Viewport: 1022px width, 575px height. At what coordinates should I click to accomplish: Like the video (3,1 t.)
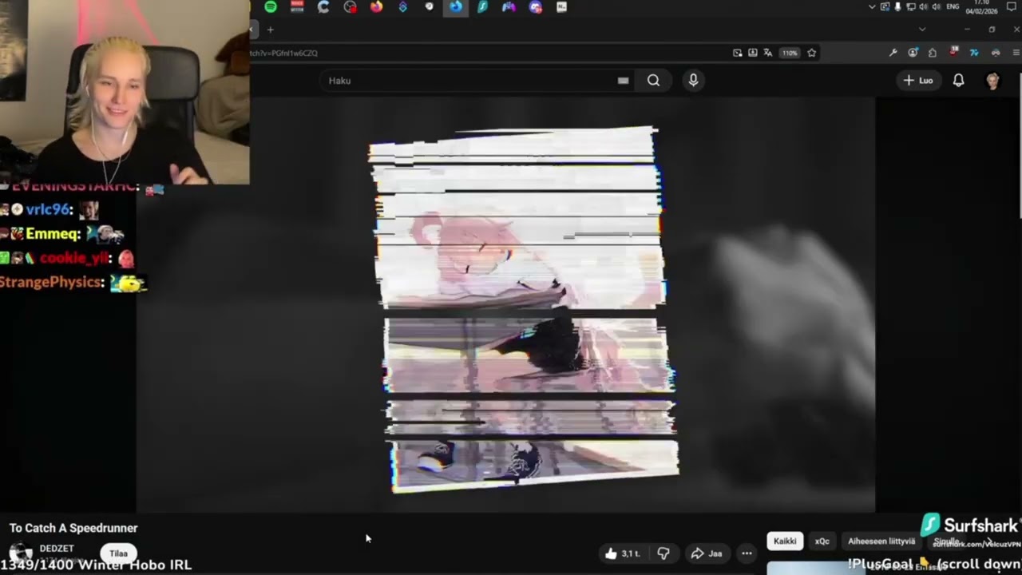coord(621,553)
